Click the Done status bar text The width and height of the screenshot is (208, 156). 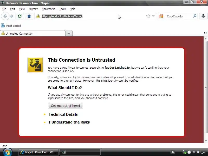pyautogui.click(x=4, y=146)
